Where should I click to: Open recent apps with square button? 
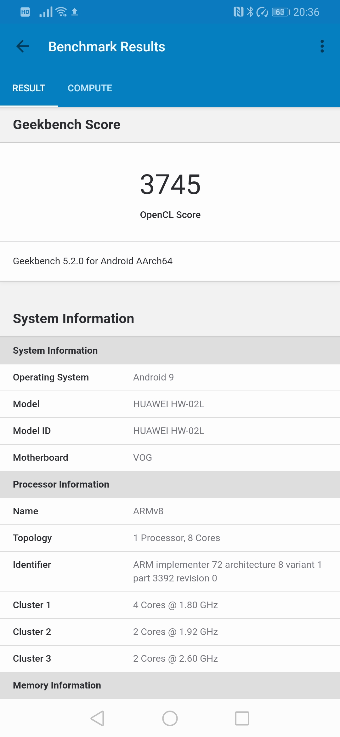[x=242, y=718]
